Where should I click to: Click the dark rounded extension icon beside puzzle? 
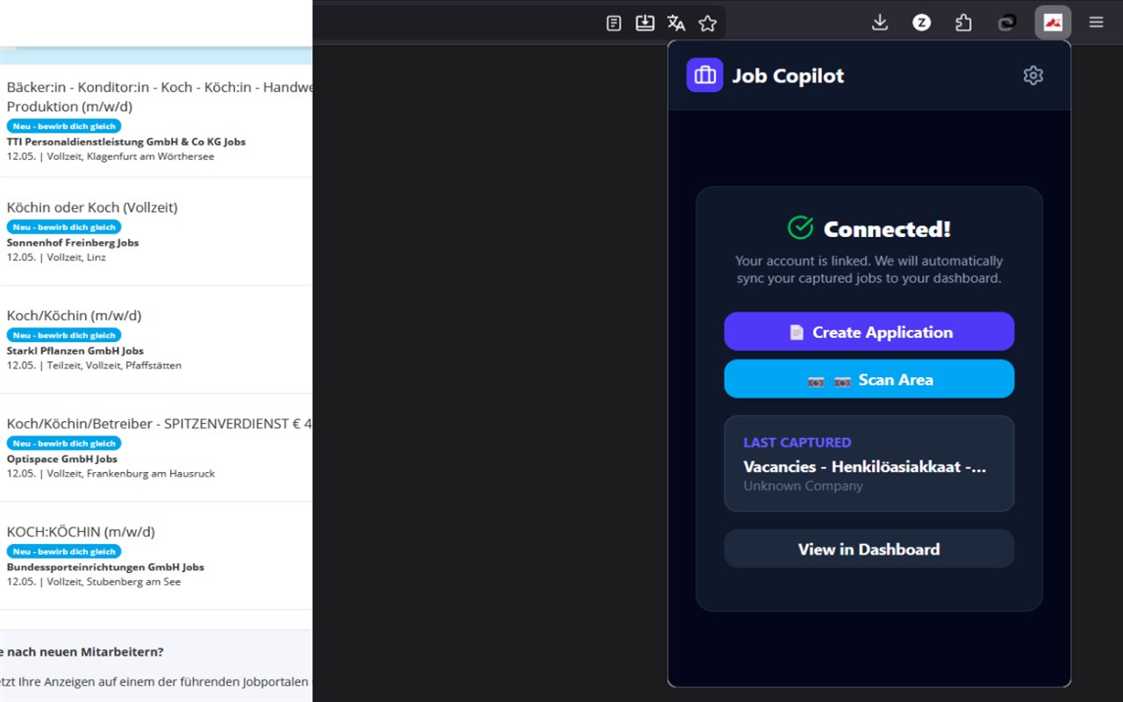(x=1007, y=23)
